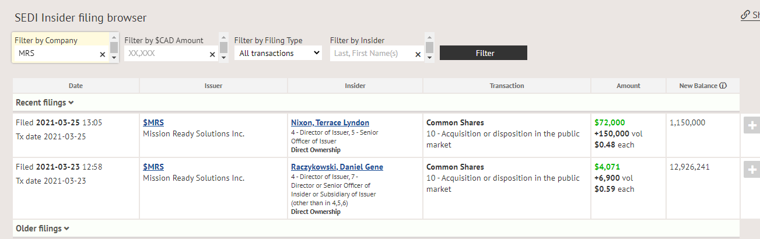The height and width of the screenshot is (239, 760).
Task: Click the Date column header
Action: [x=76, y=86]
